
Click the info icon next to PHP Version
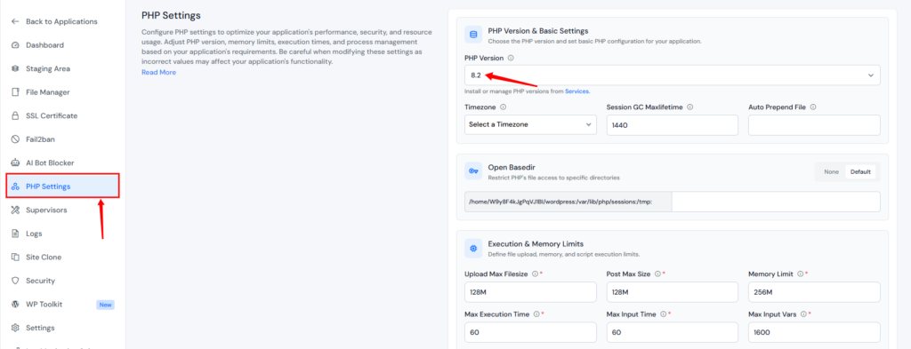point(511,59)
